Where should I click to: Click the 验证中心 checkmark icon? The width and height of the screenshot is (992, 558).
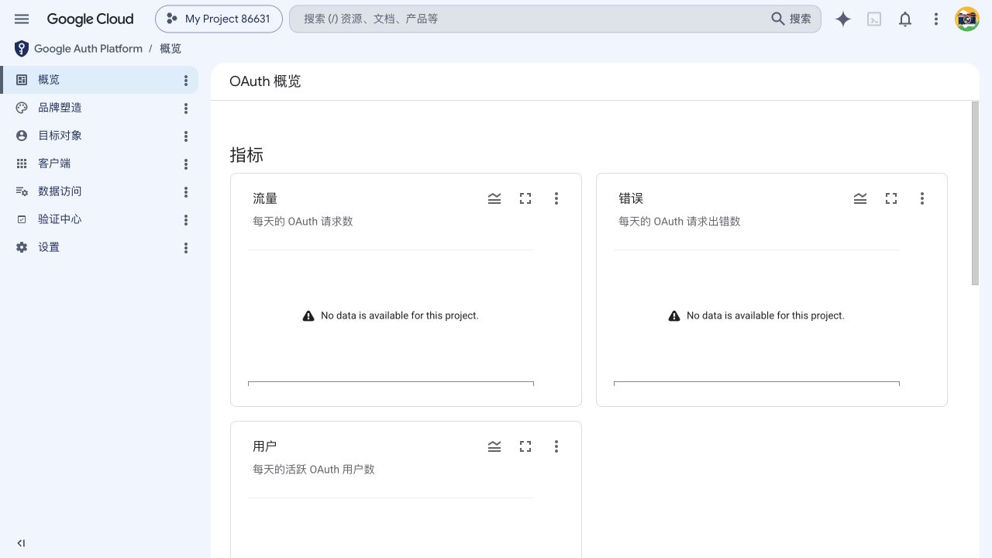[x=22, y=219]
